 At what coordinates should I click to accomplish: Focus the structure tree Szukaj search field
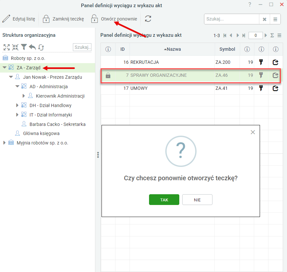coord(82,47)
